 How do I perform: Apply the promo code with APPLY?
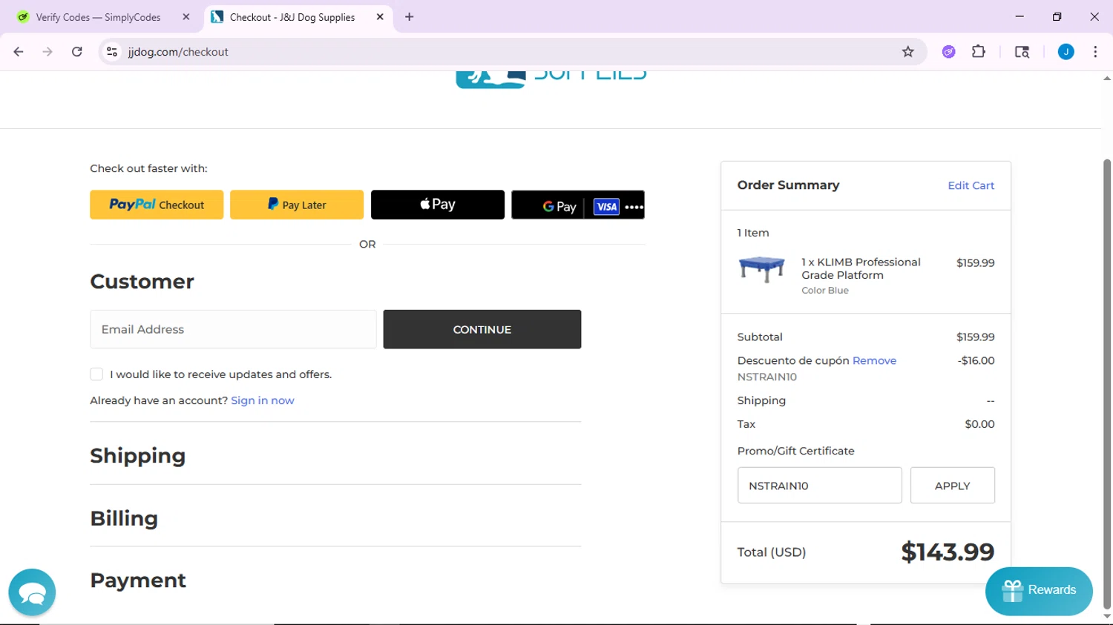pos(953,486)
